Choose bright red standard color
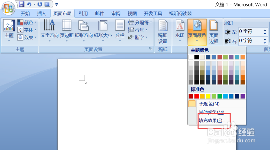The height and width of the screenshot is (150, 270). click(197, 96)
